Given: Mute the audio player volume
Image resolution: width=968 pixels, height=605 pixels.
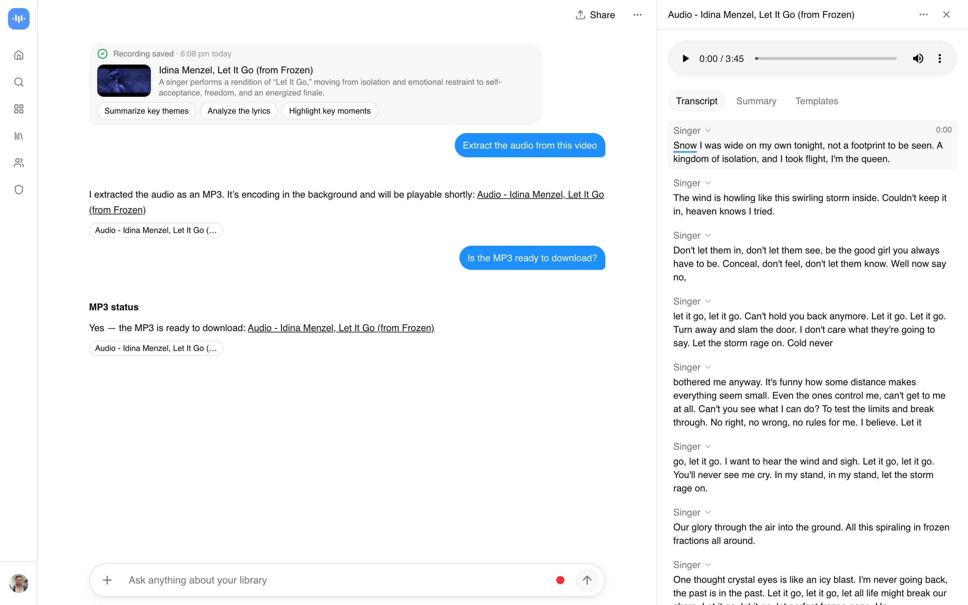Looking at the screenshot, I should pos(918,58).
